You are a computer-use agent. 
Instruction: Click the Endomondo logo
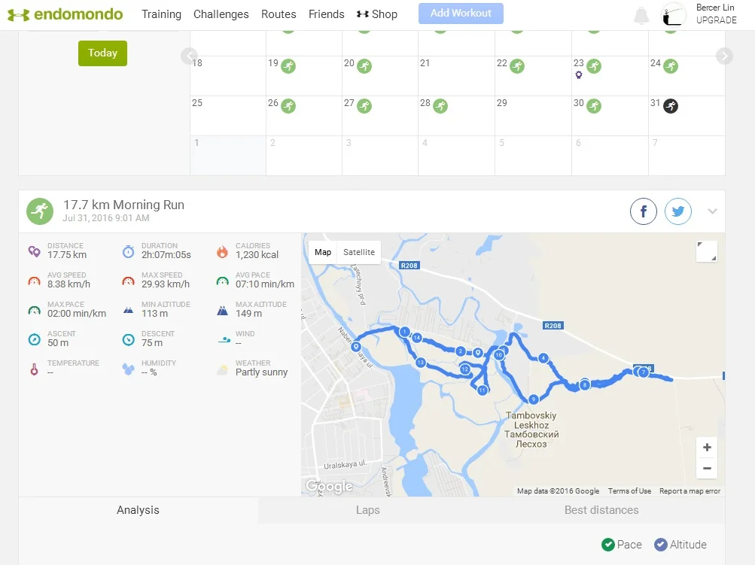(x=68, y=14)
